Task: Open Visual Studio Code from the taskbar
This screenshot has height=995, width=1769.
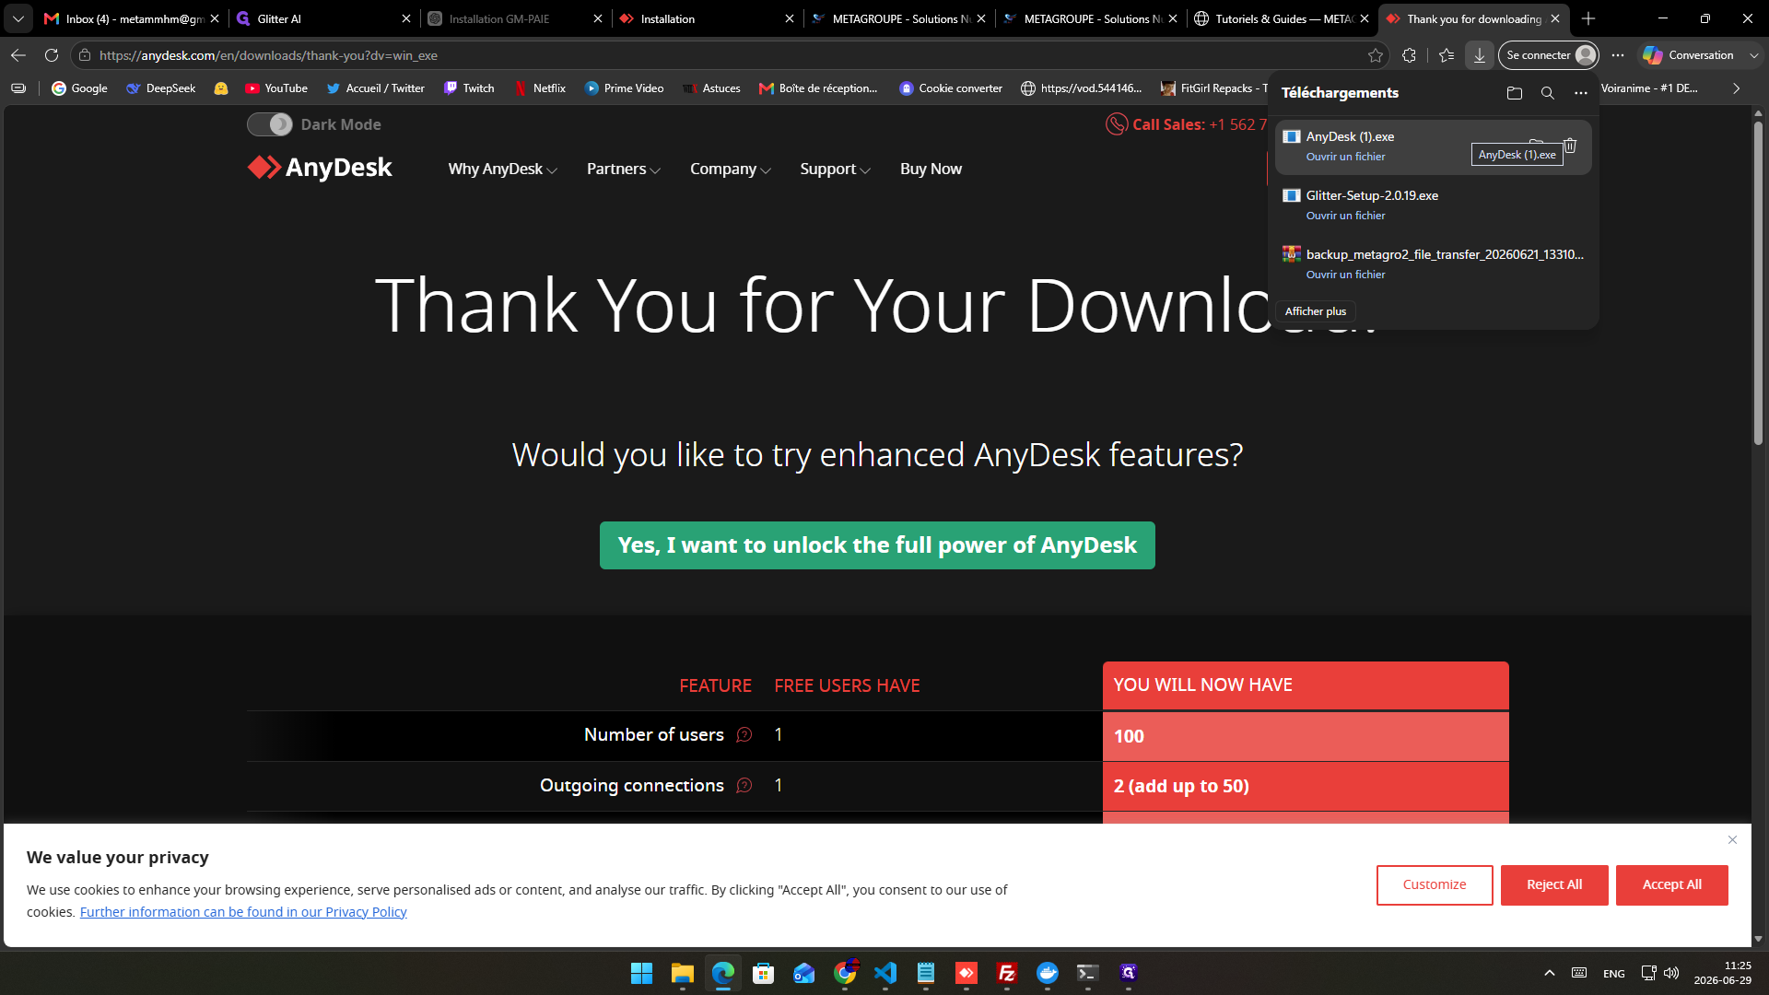Action: point(884,973)
